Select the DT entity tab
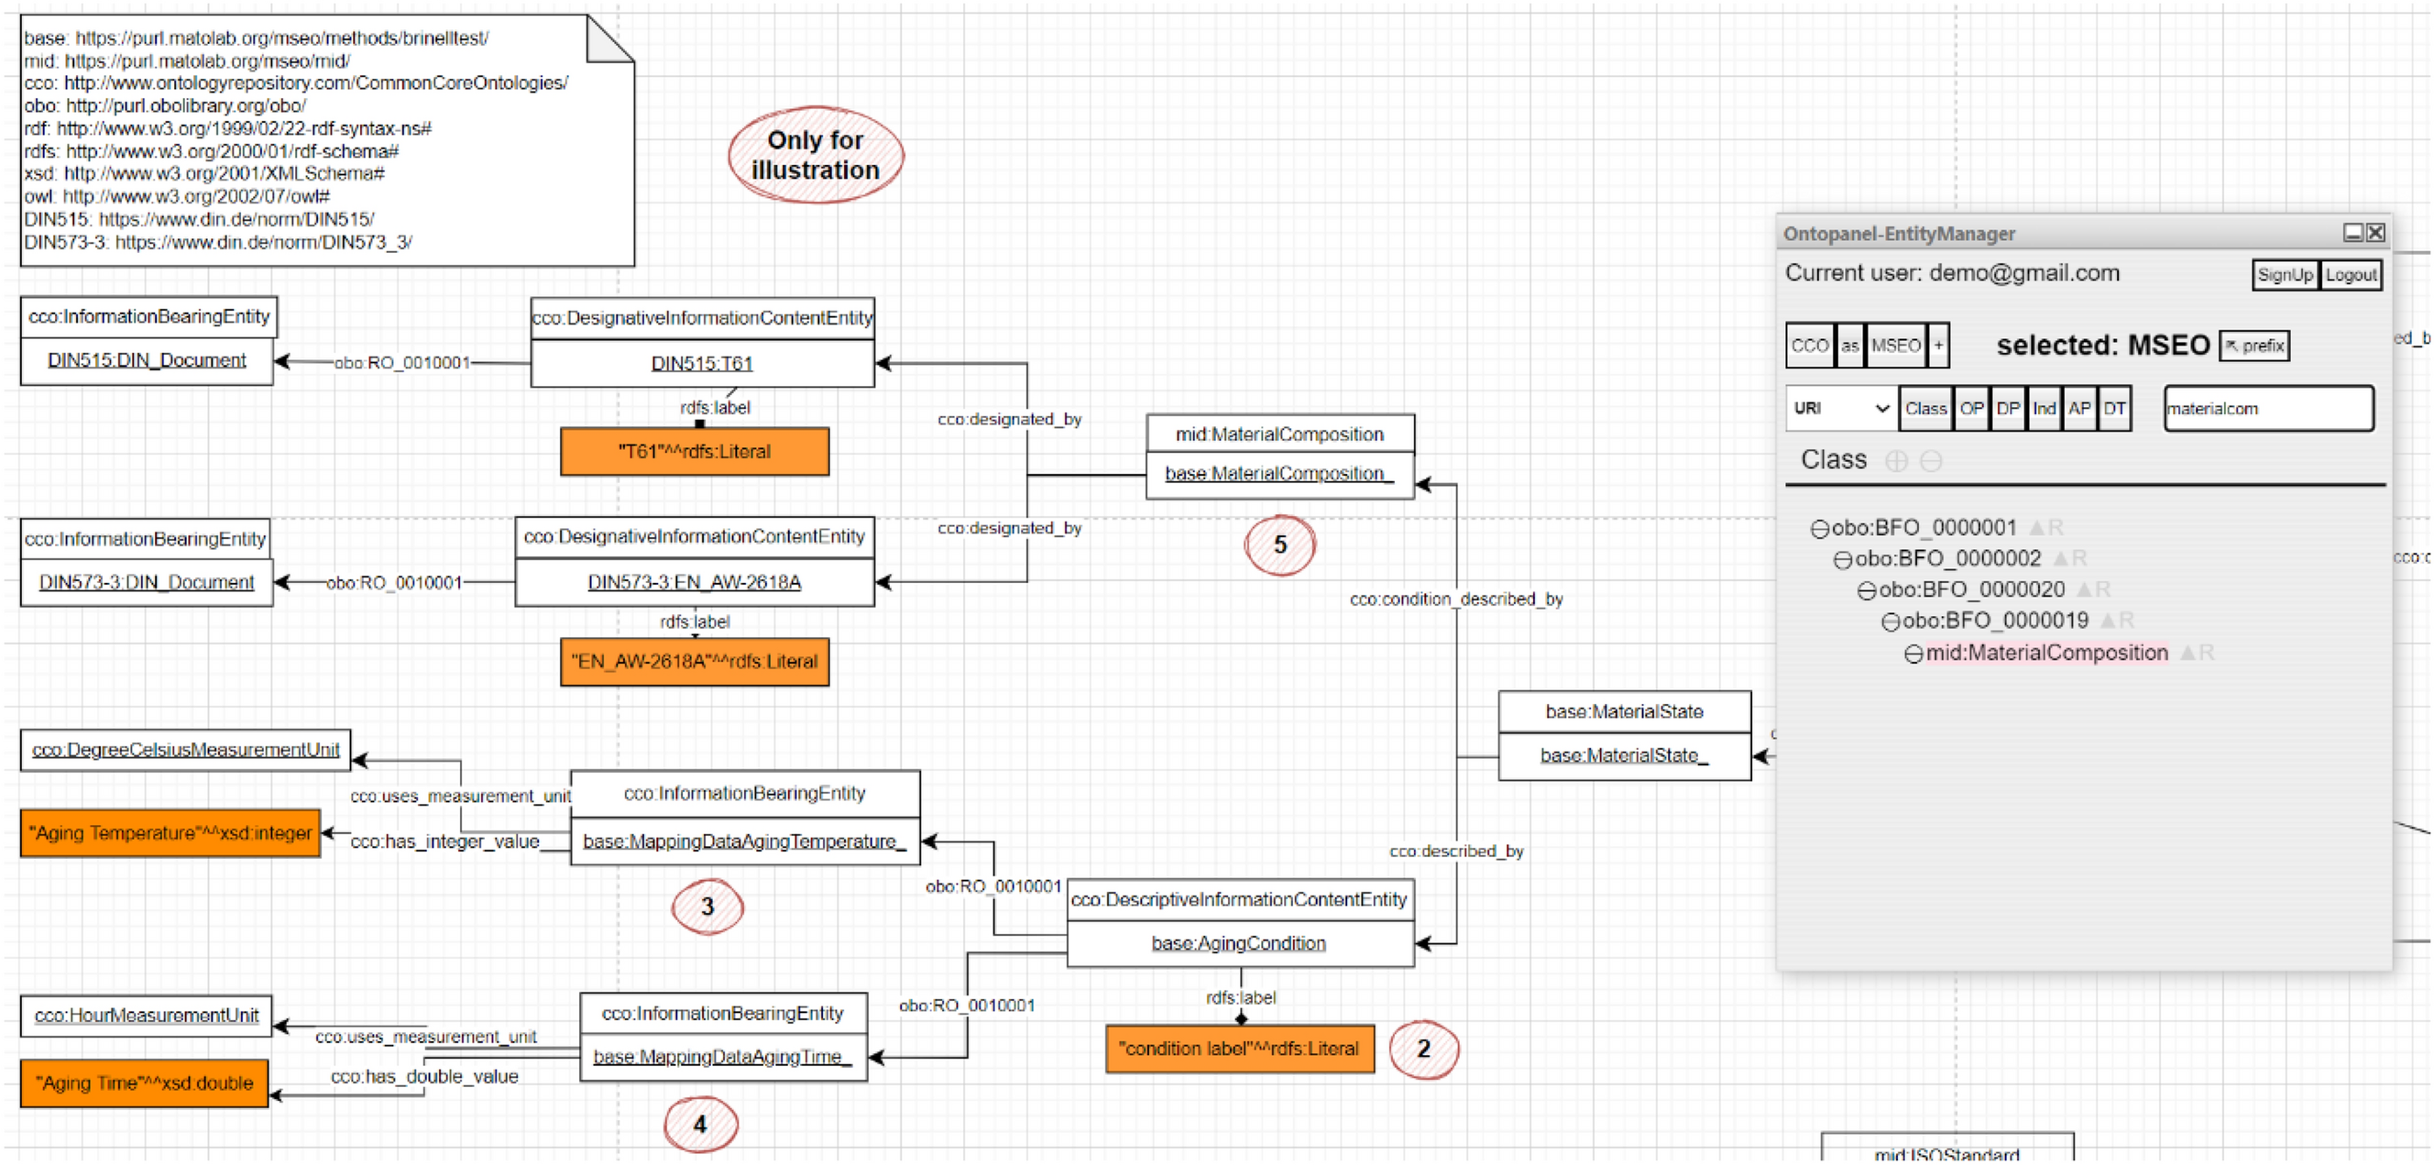 click(2115, 408)
